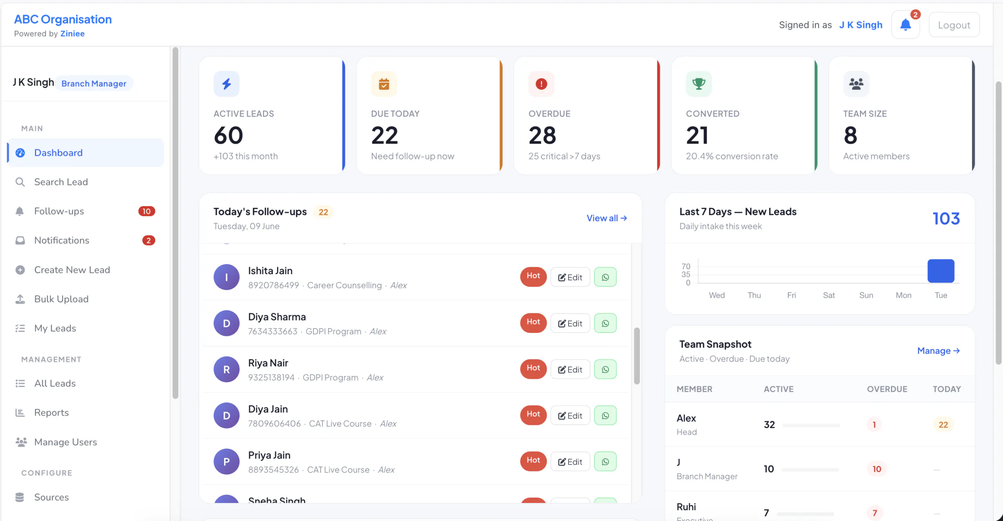Edit the Ishita Jain lead
Image resolution: width=1003 pixels, height=521 pixels.
570,277
